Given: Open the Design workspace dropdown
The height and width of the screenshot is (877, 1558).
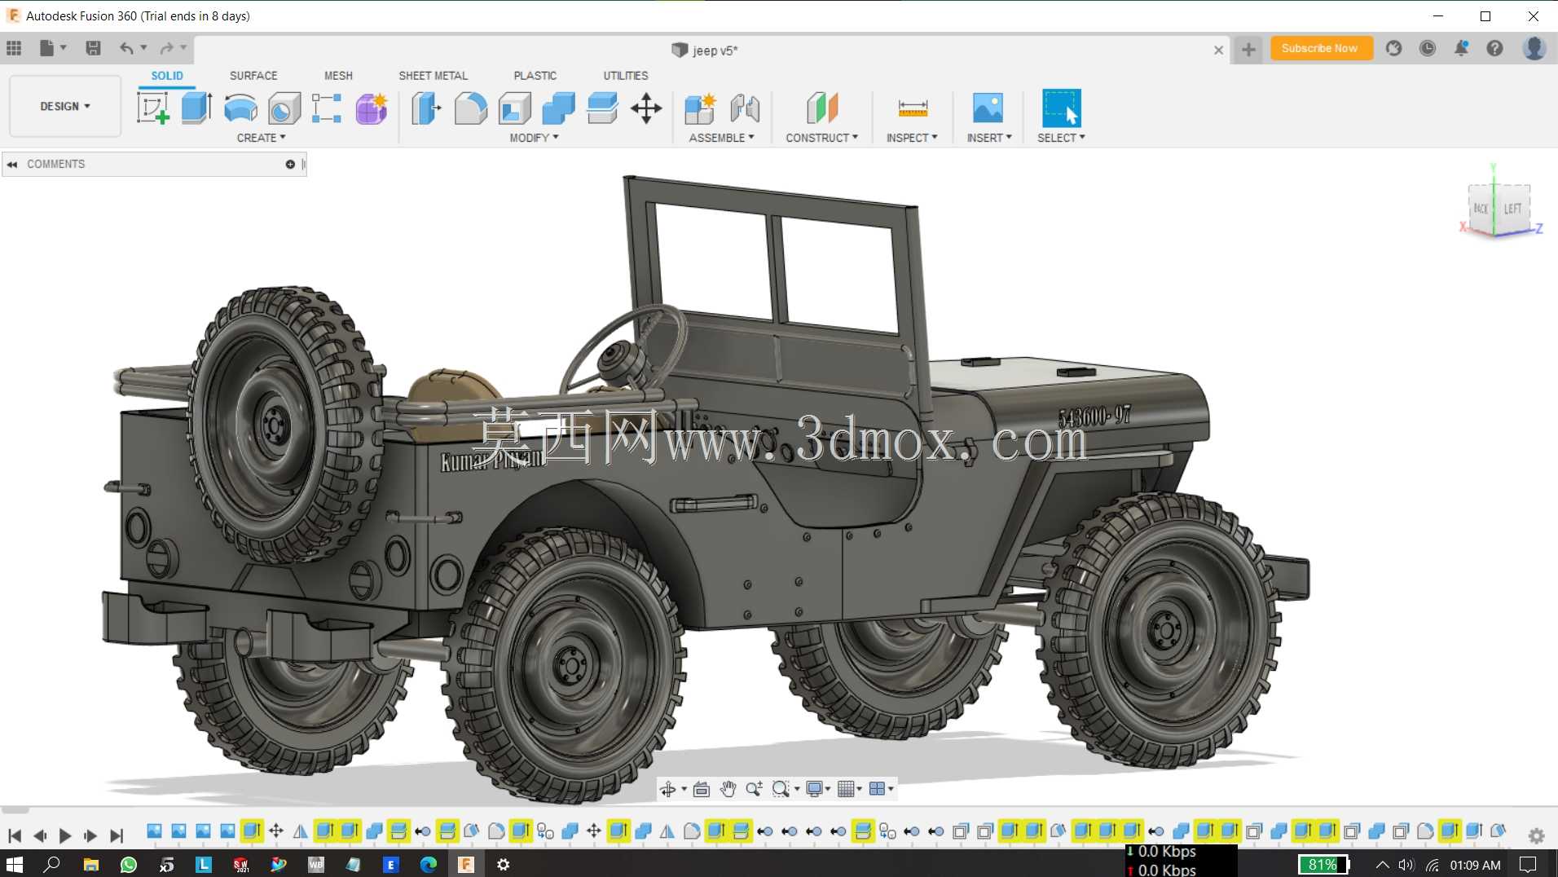Looking at the screenshot, I should pos(65,106).
